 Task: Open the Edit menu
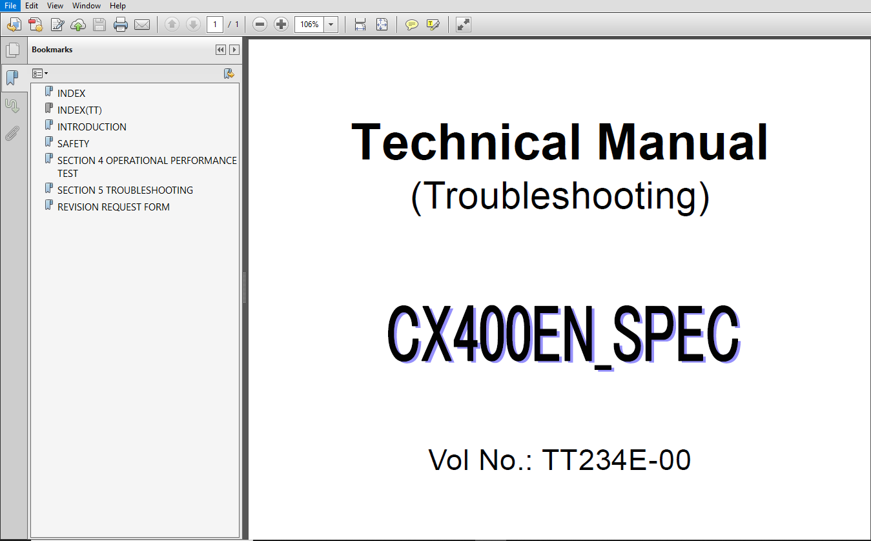pyautogui.click(x=32, y=6)
